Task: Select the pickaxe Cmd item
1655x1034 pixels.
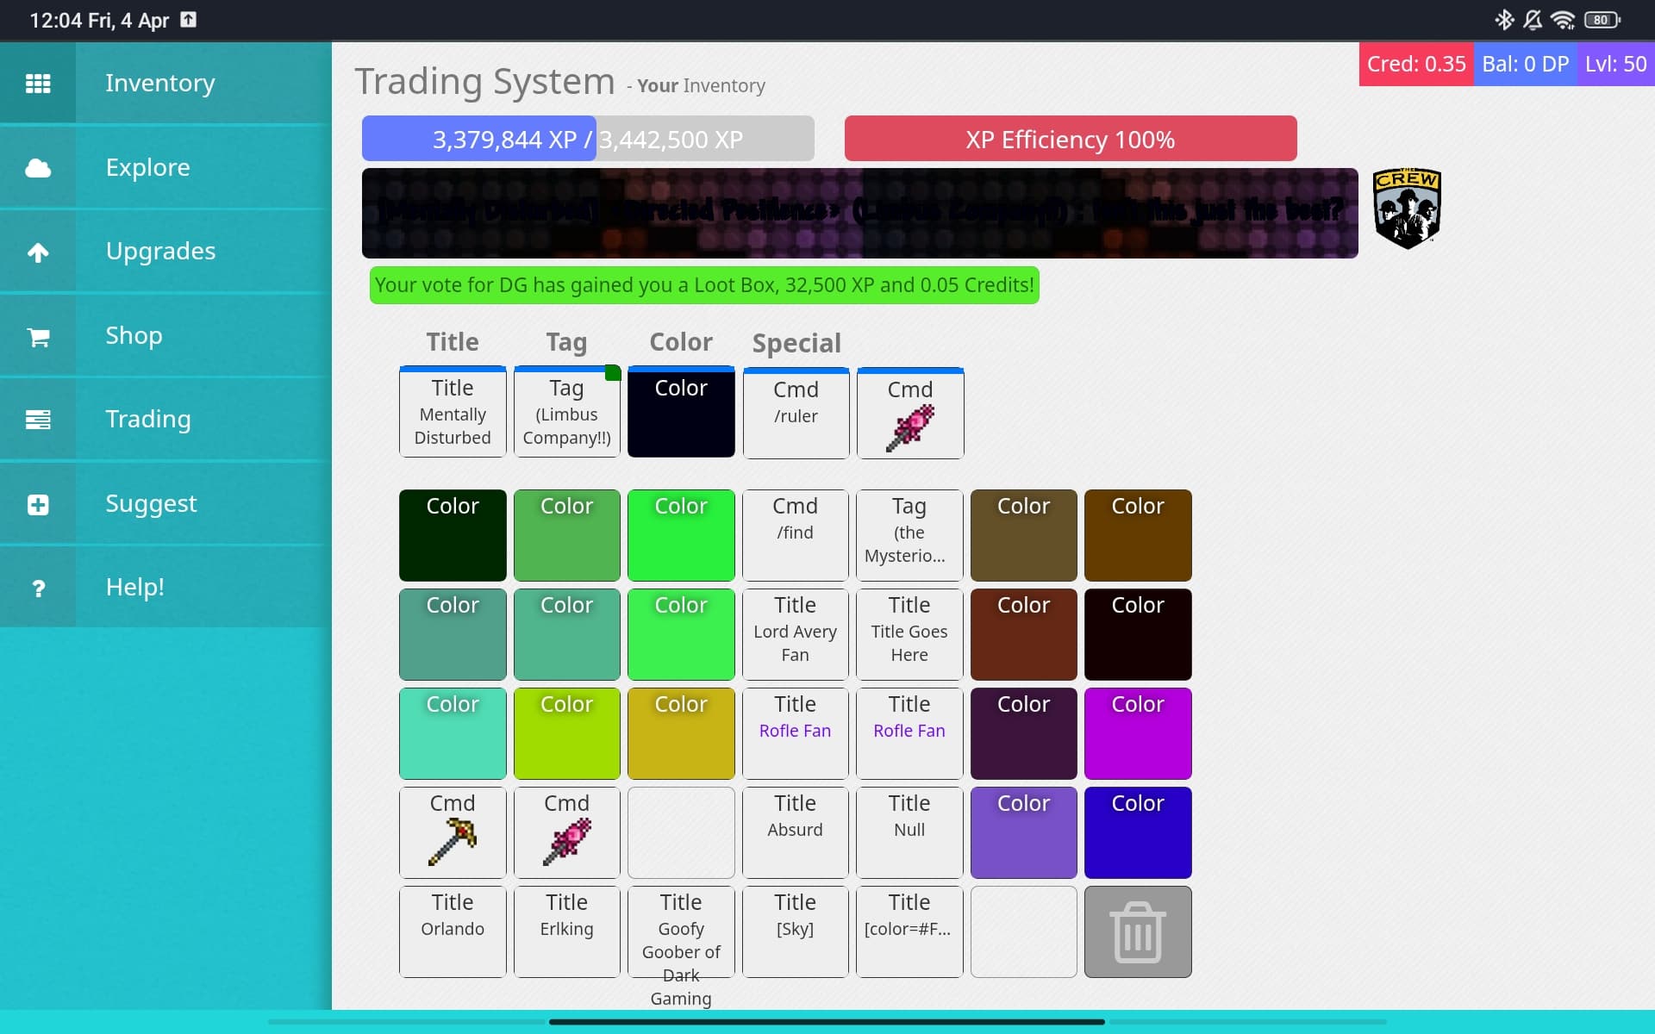Action: click(x=453, y=832)
